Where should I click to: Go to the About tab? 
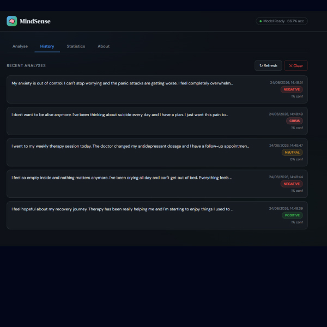point(104,46)
